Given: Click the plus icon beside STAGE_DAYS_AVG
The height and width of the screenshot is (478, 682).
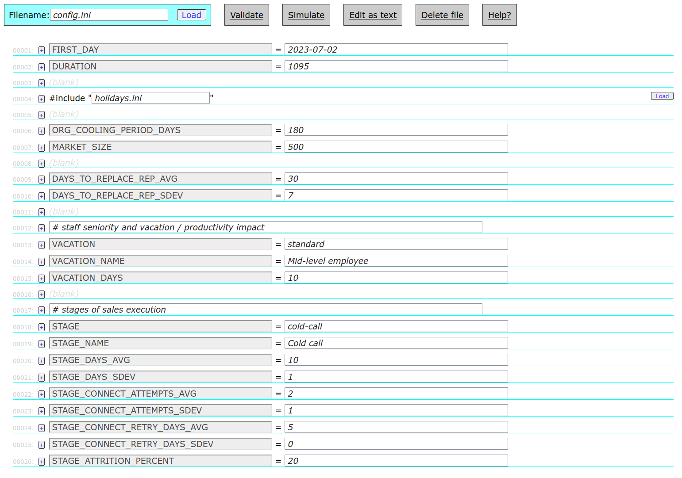Looking at the screenshot, I should 42,361.
